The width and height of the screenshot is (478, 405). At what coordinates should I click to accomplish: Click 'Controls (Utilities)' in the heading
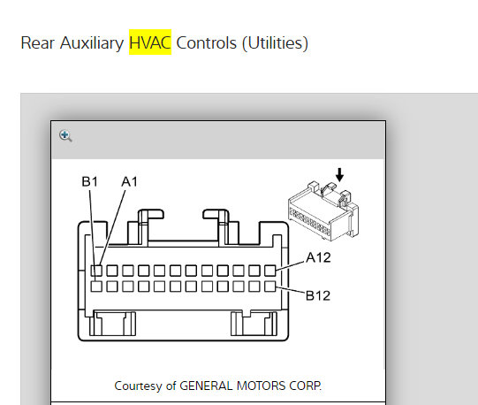click(x=242, y=43)
